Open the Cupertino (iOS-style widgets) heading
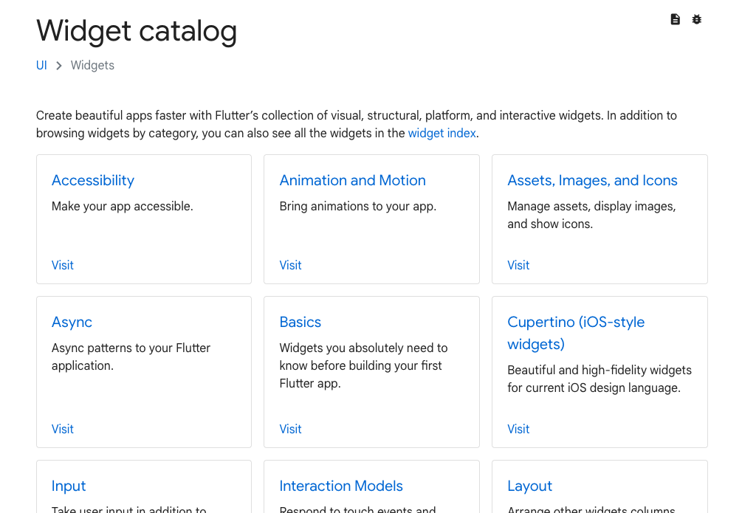Viewport: 742px width, 513px height. click(x=576, y=332)
